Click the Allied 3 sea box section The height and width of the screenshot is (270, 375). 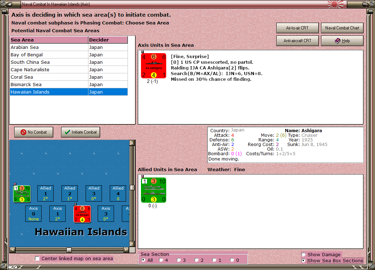coord(94,193)
